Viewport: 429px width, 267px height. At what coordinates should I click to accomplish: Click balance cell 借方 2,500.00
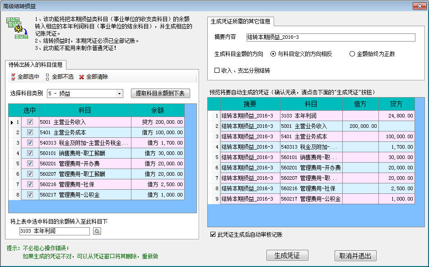[x=158, y=185]
